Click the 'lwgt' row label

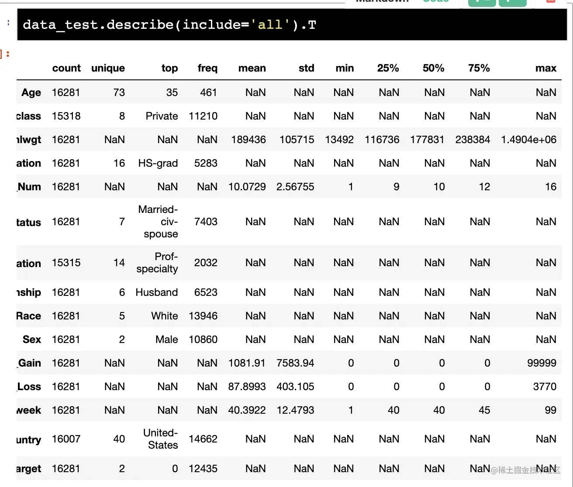[x=29, y=140]
